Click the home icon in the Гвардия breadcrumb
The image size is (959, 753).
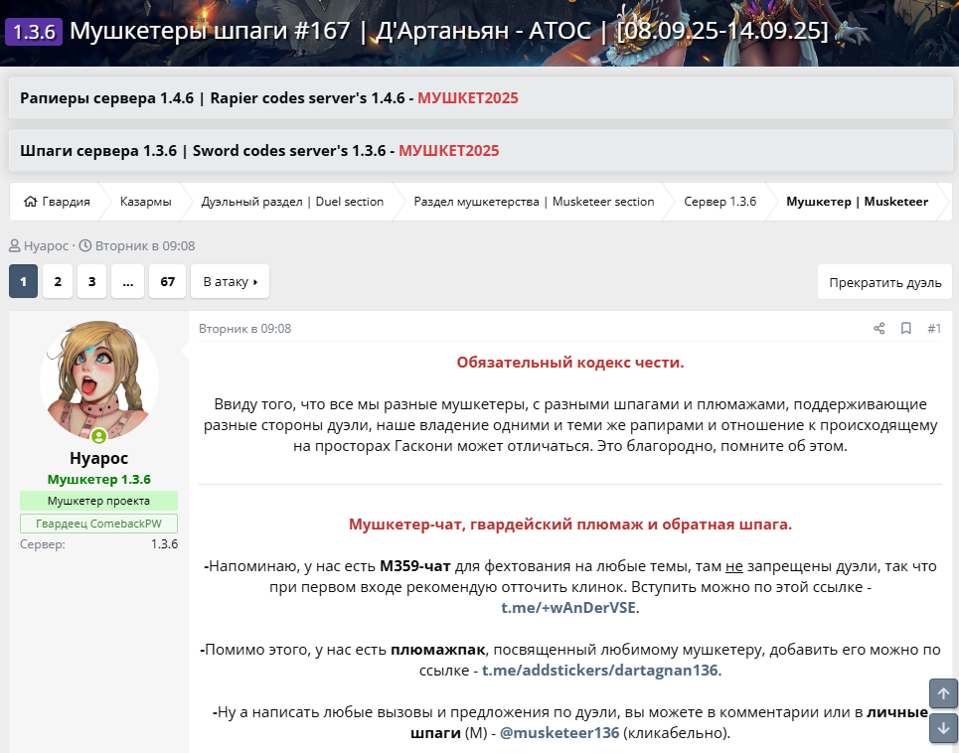pos(30,202)
